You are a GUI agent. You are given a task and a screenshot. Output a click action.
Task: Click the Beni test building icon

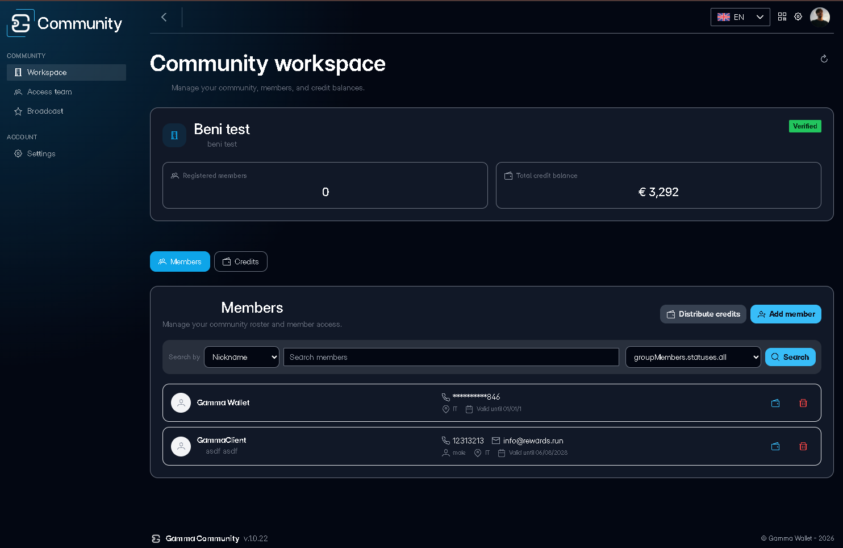point(174,135)
